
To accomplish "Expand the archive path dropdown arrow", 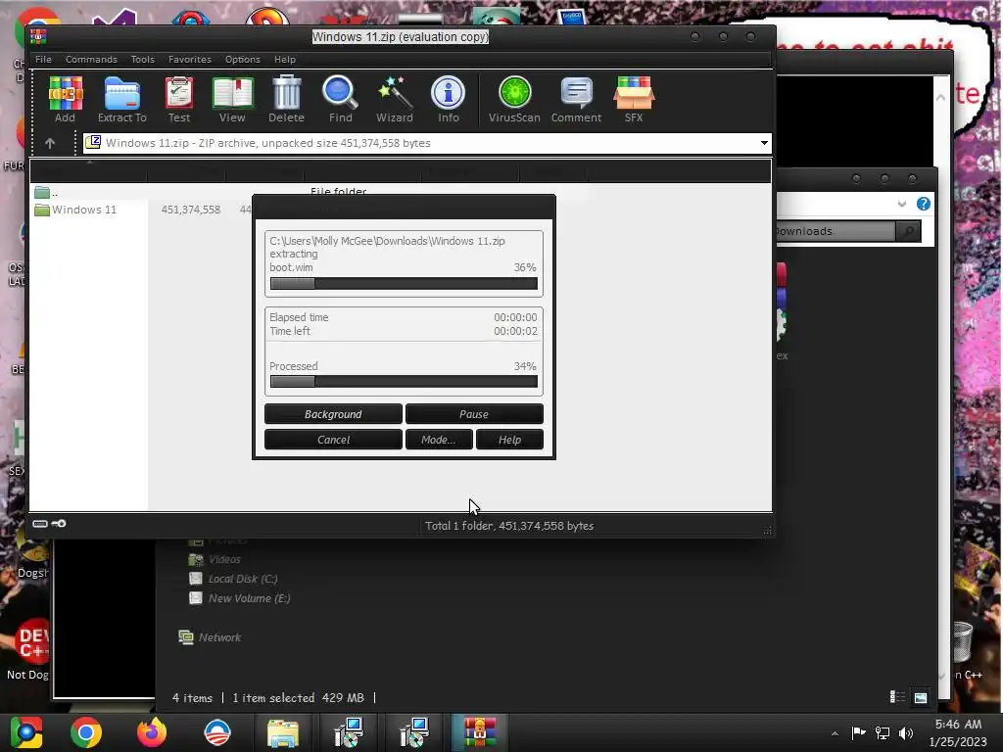I will (x=764, y=143).
